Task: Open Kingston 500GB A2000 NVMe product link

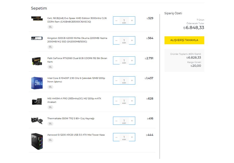Action: [x=77, y=40]
